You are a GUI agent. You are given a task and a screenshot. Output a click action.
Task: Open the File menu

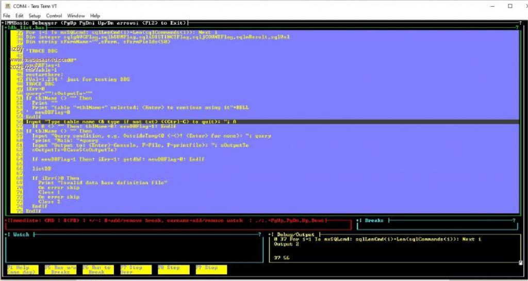7,16
